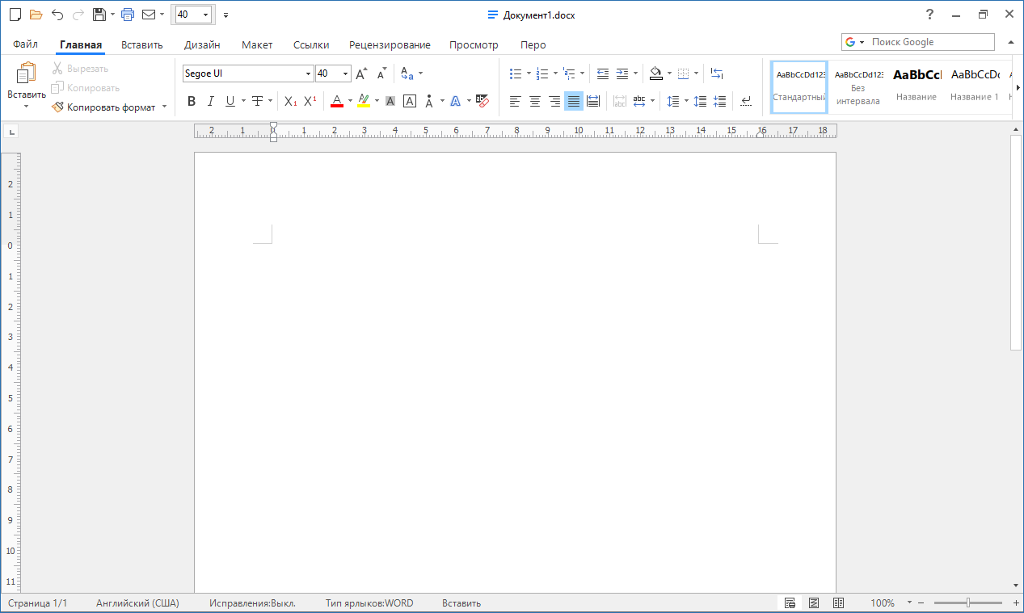1024x613 pixels.
Task: Save the document with floppy disk icon
Action: coord(99,15)
